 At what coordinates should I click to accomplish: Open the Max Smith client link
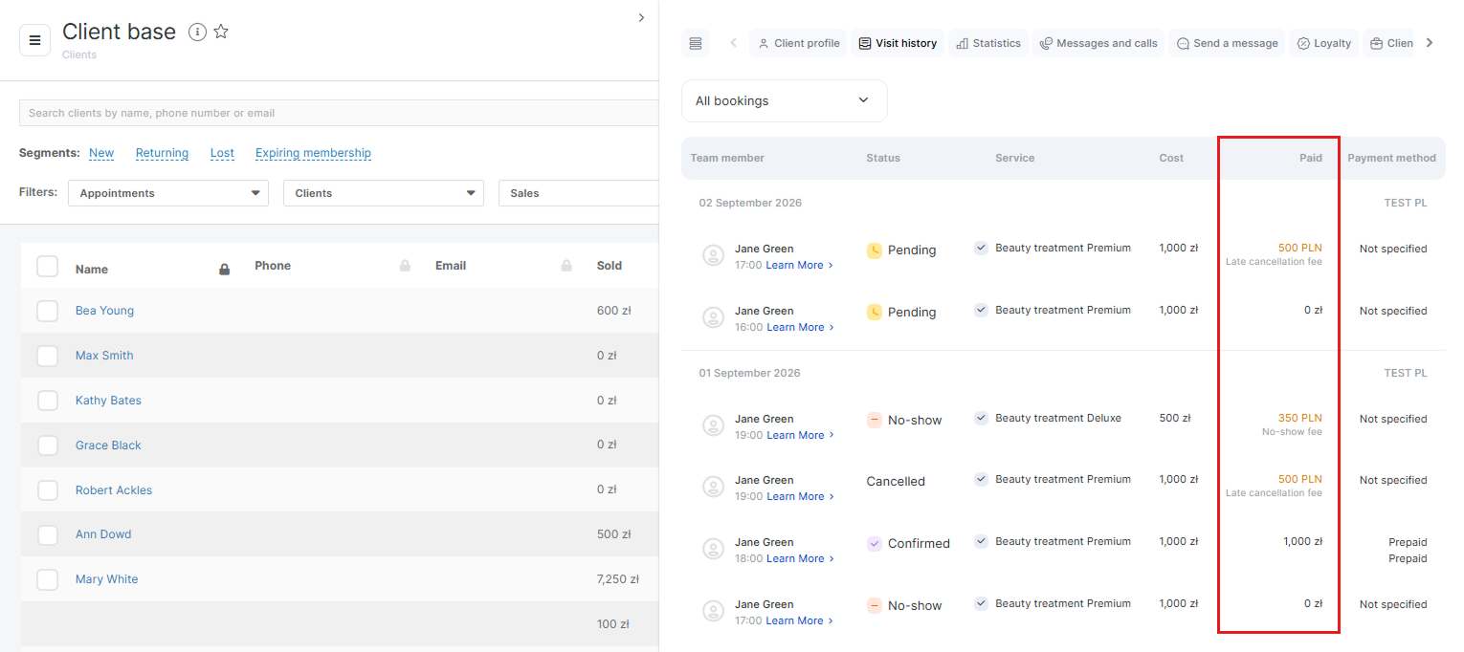click(x=104, y=356)
